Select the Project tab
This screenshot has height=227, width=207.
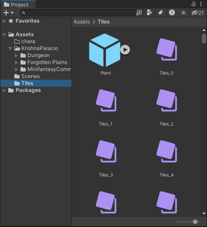(x=18, y=4)
